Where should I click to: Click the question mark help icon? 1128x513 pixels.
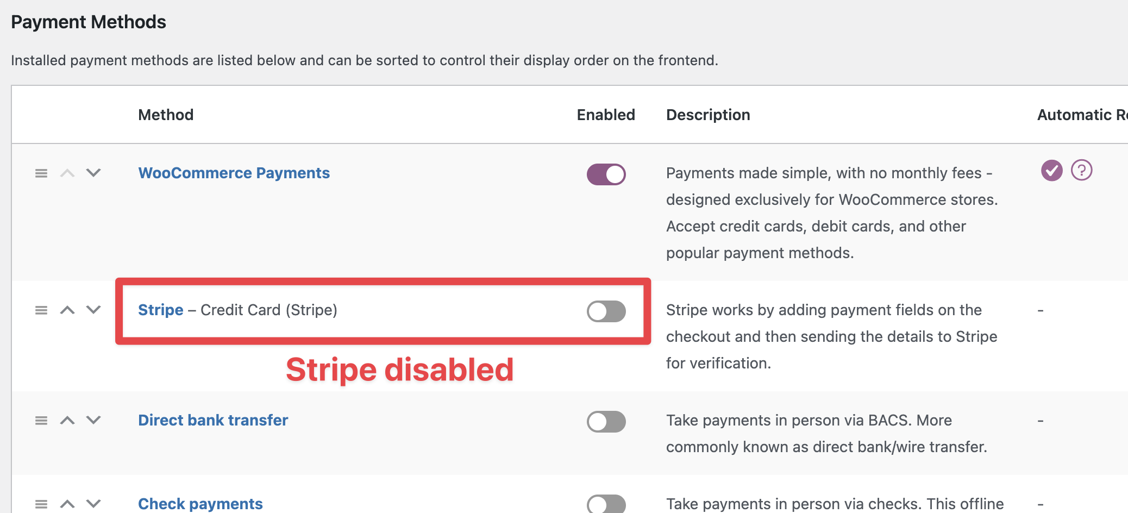click(1081, 171)
